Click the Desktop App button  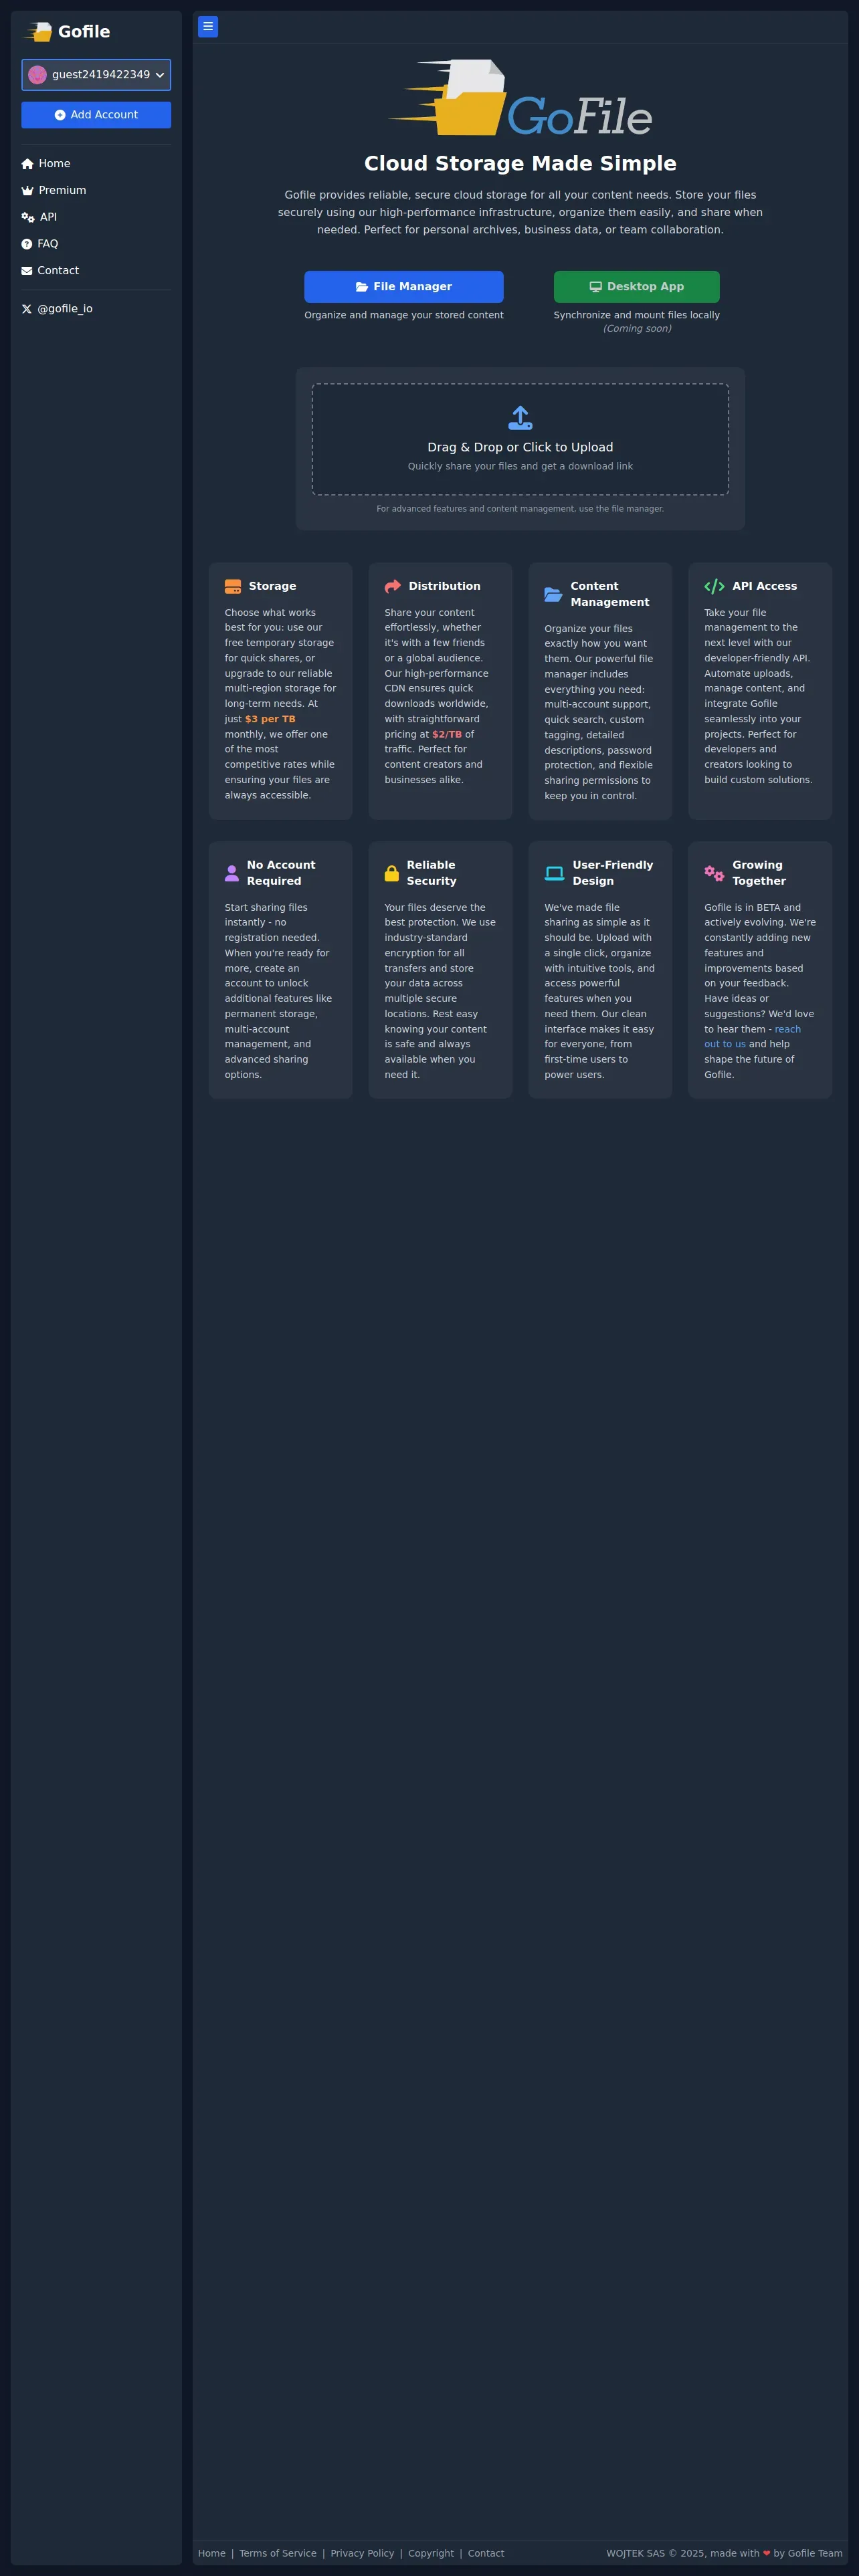(x=637, y=287)
